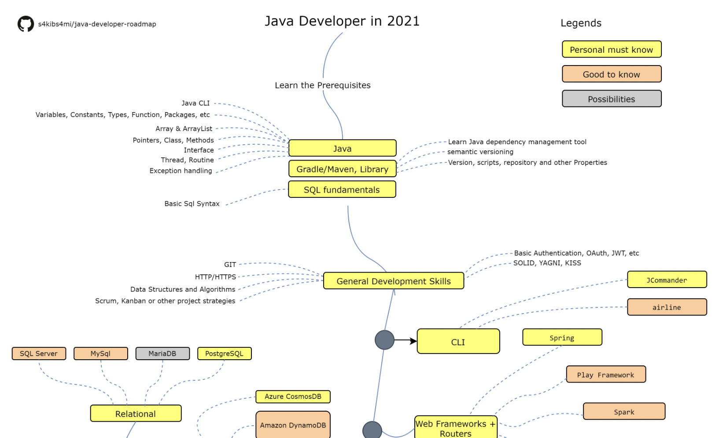This screenshot has width=723, height=438.
Task: Click Version, scripts, repository and other Properties
Action: [x=527, y=163]
